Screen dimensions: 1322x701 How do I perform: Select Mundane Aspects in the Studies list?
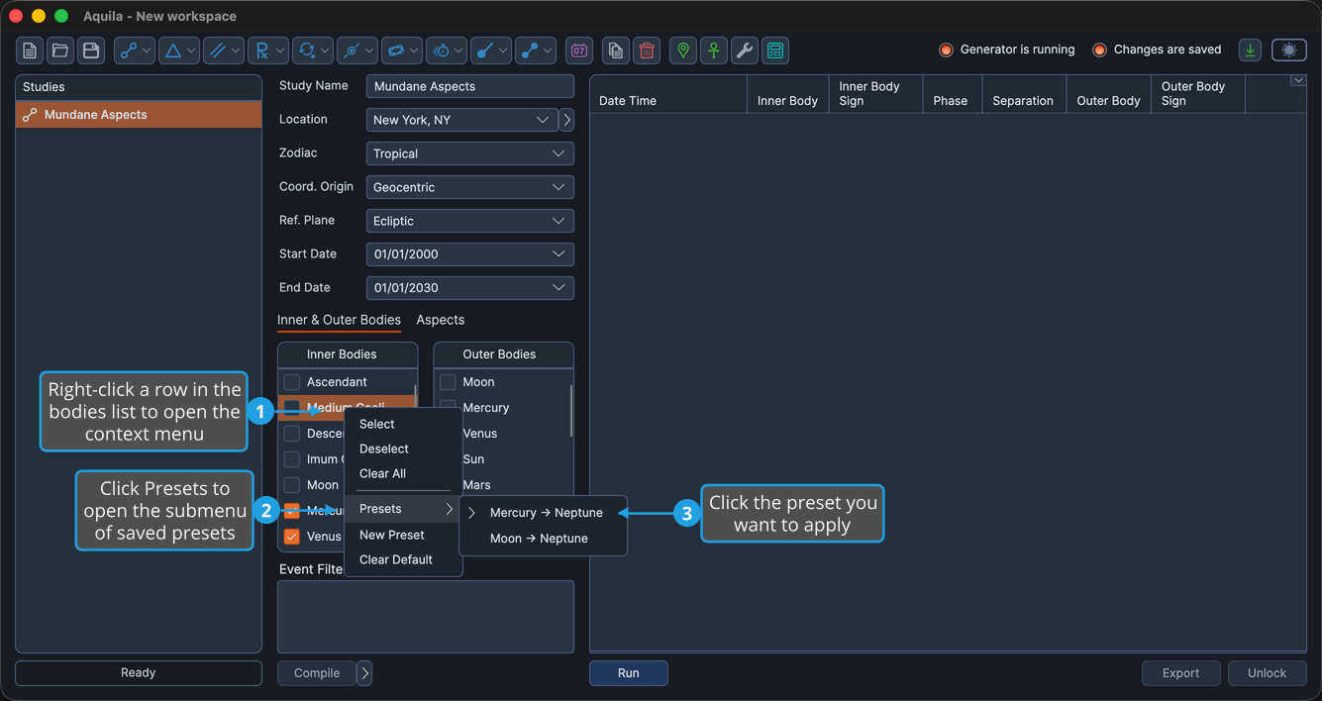[x=139, y=115]
